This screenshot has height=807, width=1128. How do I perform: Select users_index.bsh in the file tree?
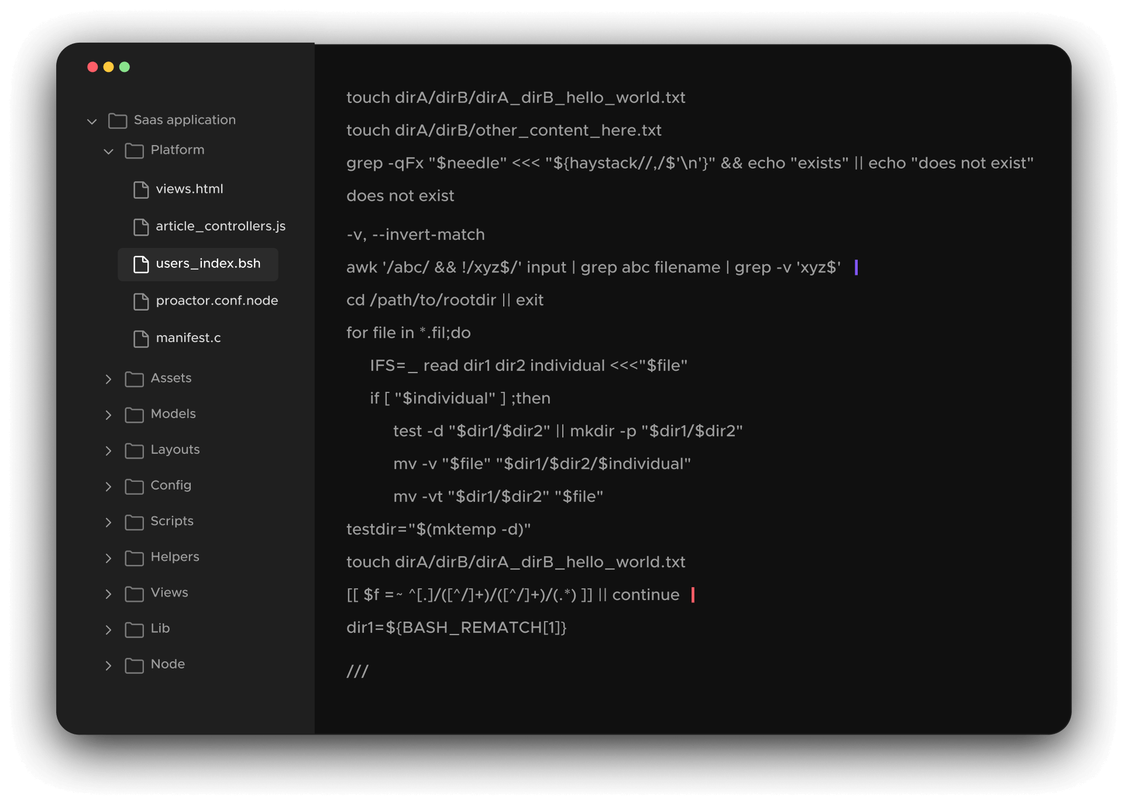pyautogui.click(x=208, y=264)
